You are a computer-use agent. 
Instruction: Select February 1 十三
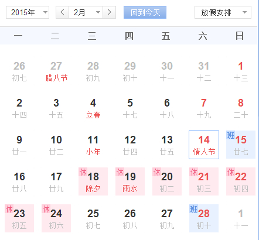point(241,71)
